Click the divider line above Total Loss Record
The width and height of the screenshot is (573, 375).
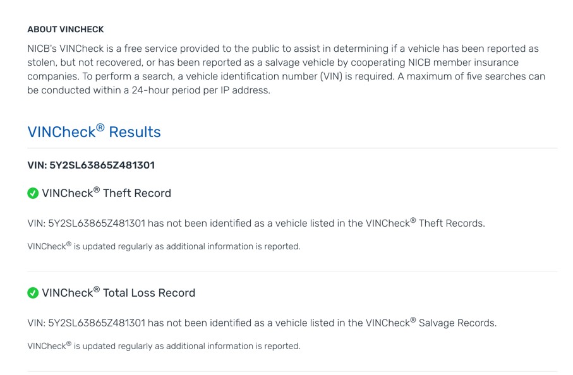coord(293,271)
